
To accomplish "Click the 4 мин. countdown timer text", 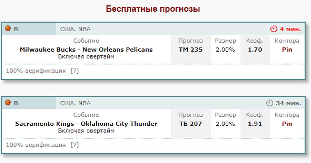I will (290, 29).
